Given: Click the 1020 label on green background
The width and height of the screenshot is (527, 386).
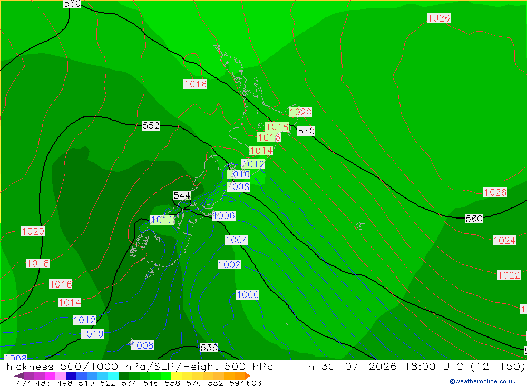Looking at the screenshot, I should click(300, 112).
